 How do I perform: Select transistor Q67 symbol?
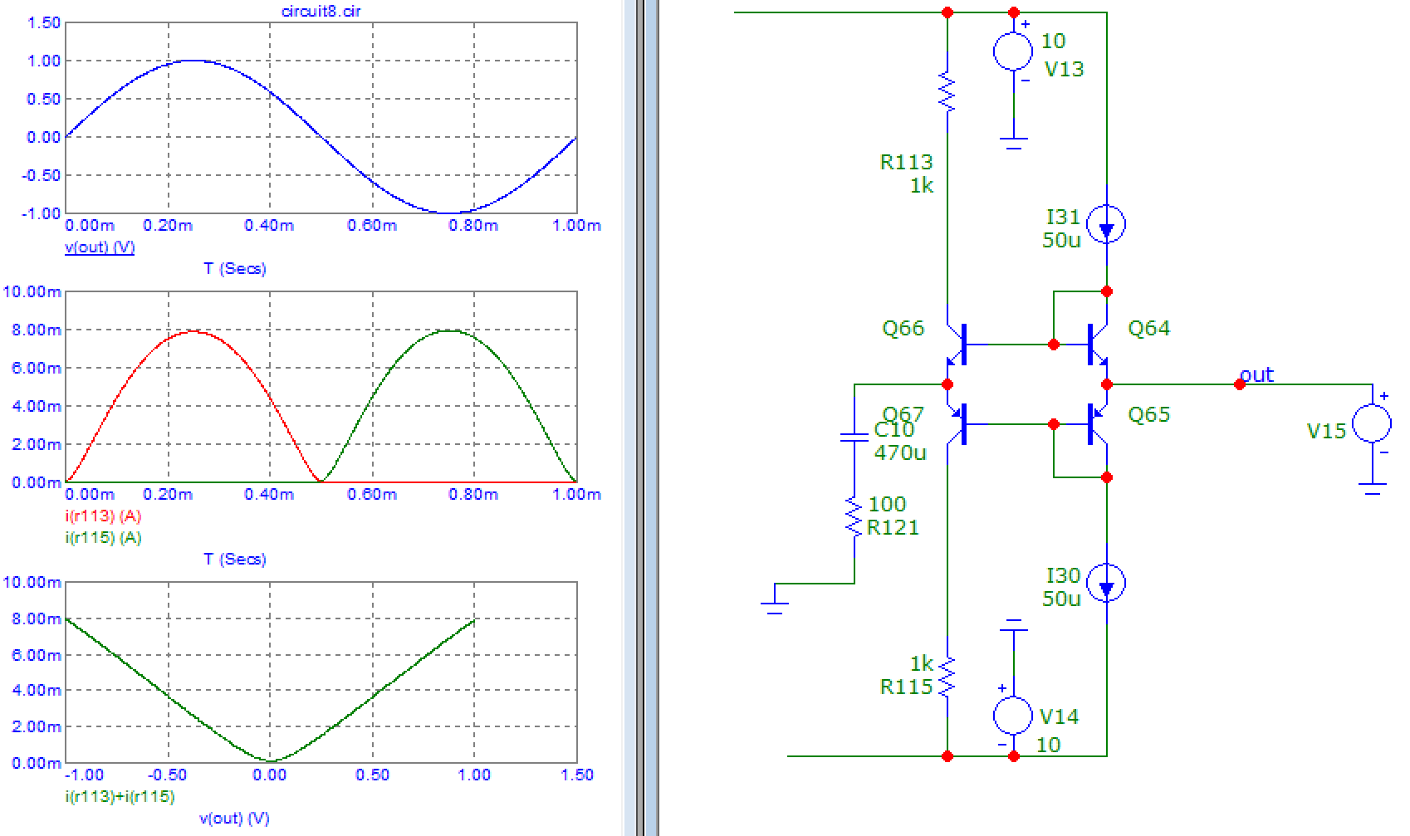tap(957, 424)
